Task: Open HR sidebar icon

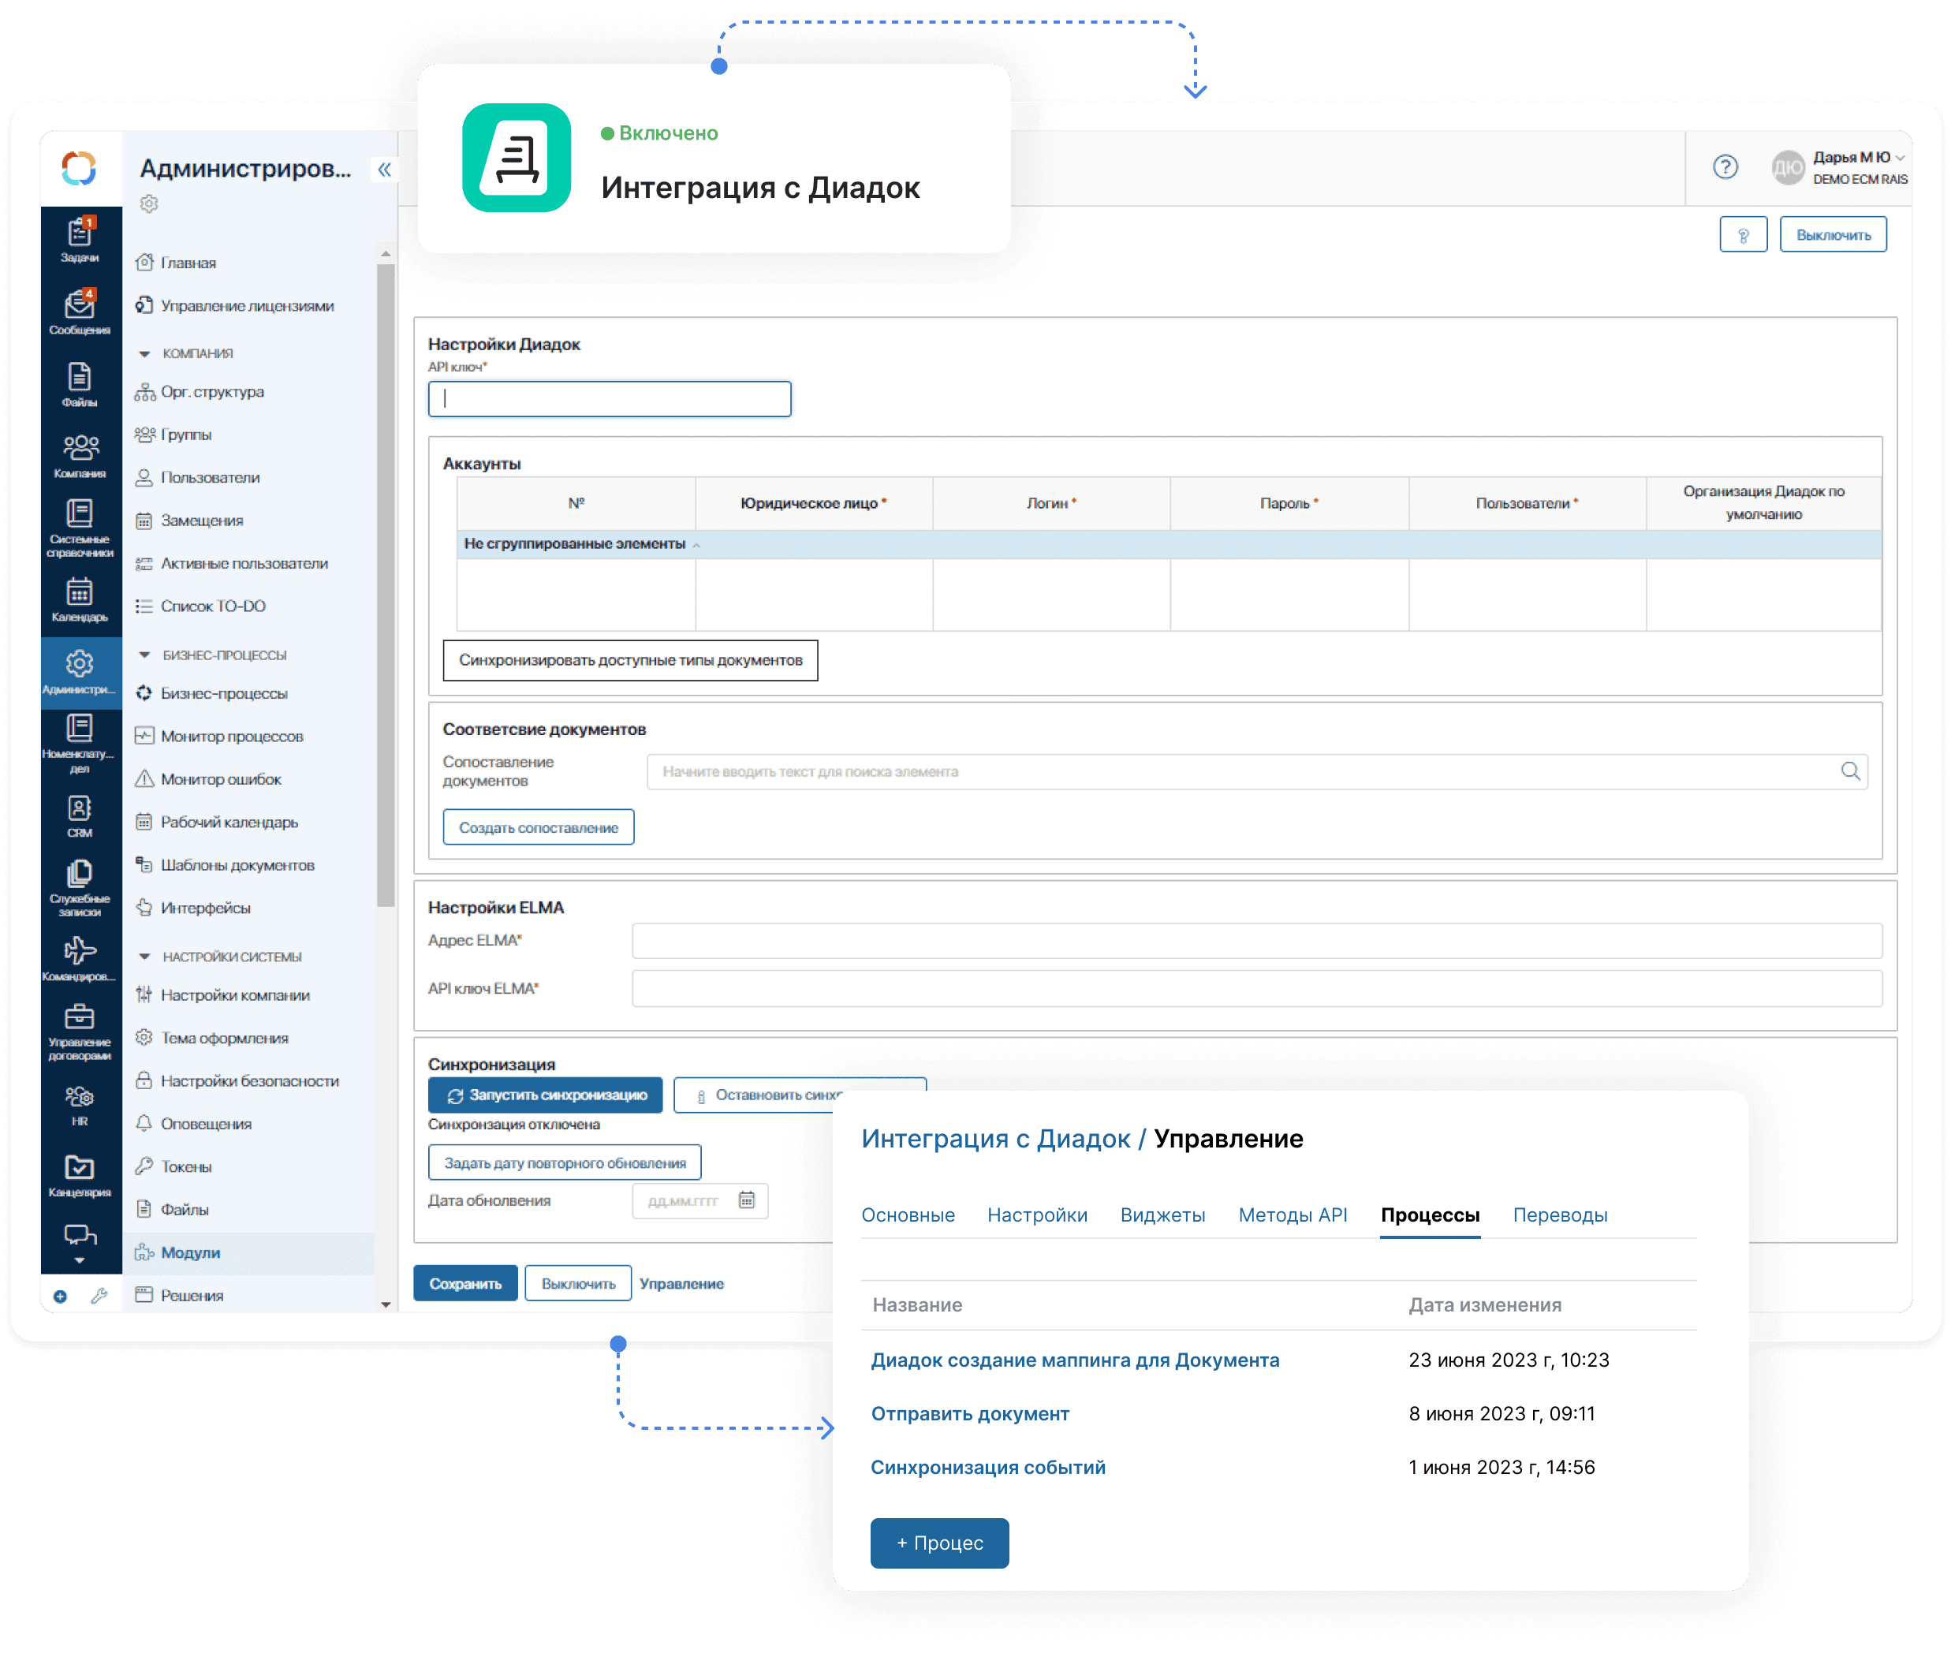Action: coord(80,1105)
